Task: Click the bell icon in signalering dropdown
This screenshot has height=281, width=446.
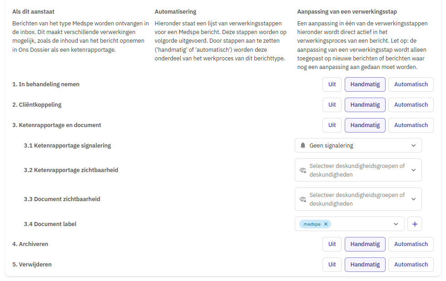Action: 303,146
